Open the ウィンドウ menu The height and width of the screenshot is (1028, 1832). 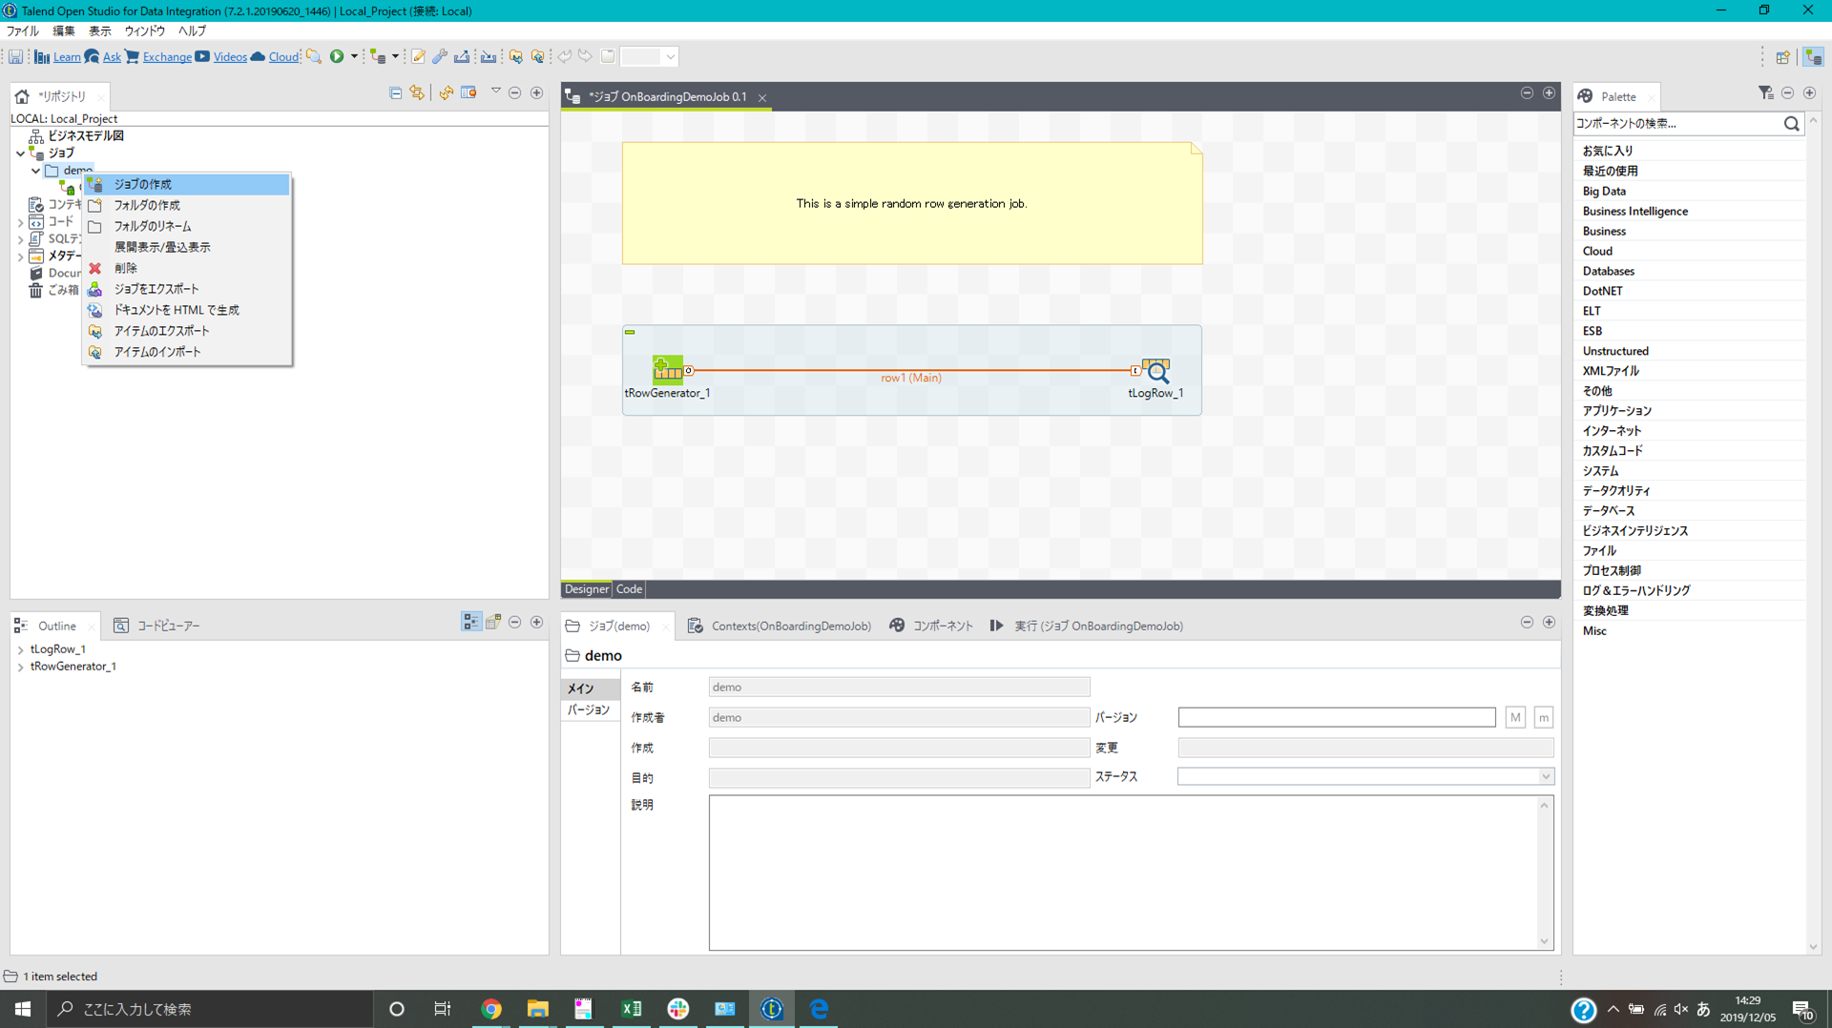145,31
